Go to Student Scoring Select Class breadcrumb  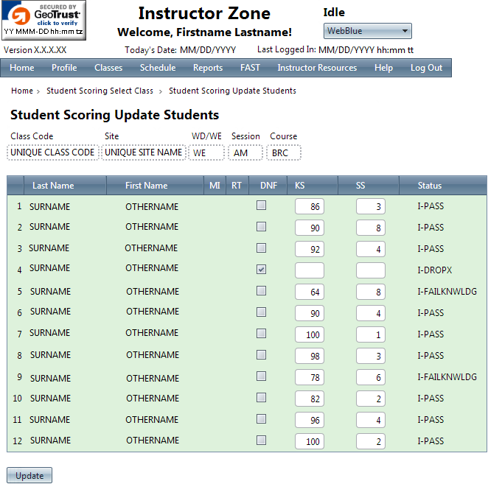(100, 91)
